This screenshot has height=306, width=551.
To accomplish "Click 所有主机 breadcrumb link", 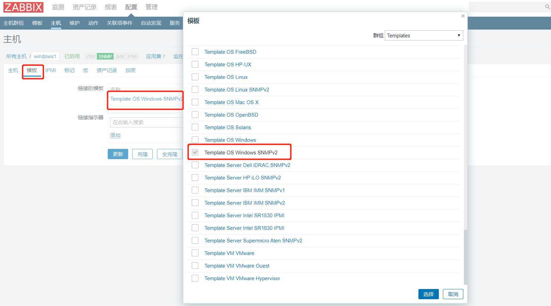I will (16, 56).
